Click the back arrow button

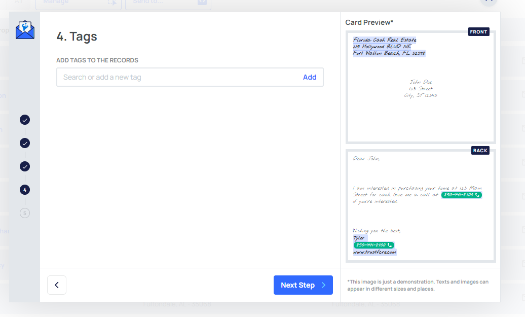point(57,285)
